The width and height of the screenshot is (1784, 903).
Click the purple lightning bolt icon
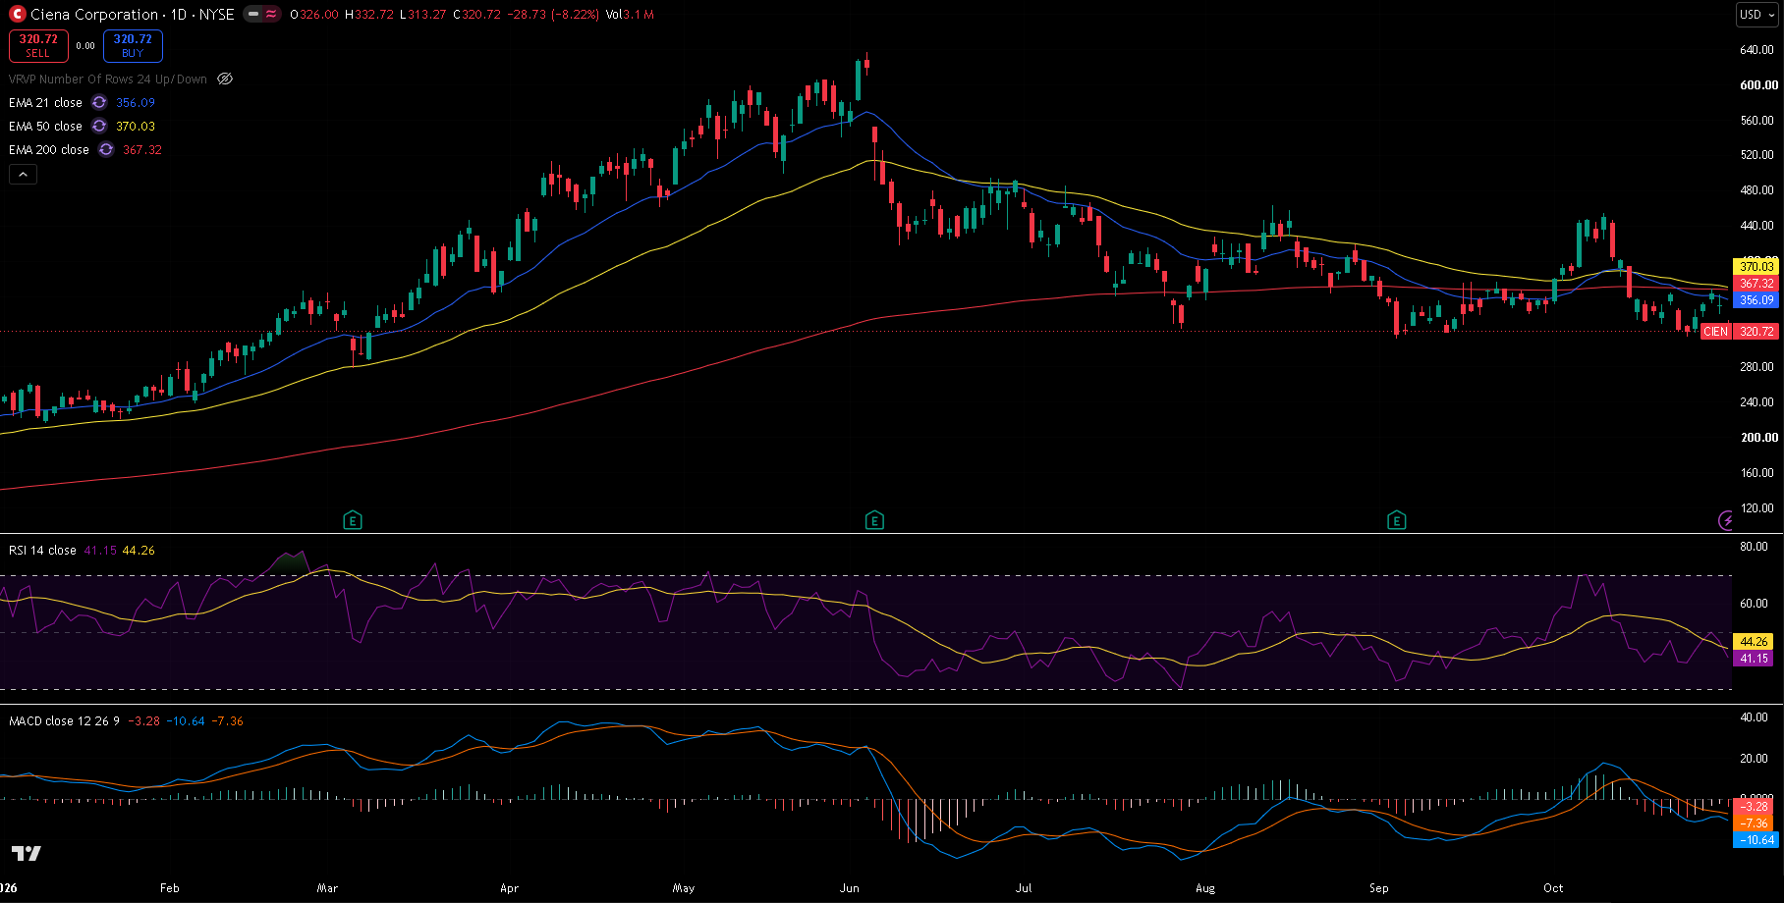1726,520
